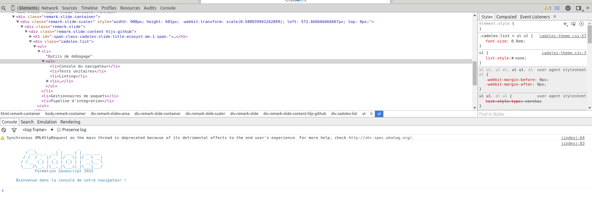This screenshot has height=202, width=592.
Task: Open (index):64 source link
Action: pyautogui.click(x=573, y=138)
